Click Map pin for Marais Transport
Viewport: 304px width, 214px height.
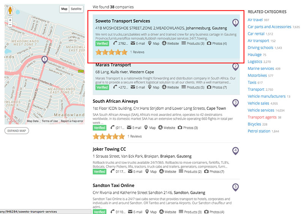(150, 87)
